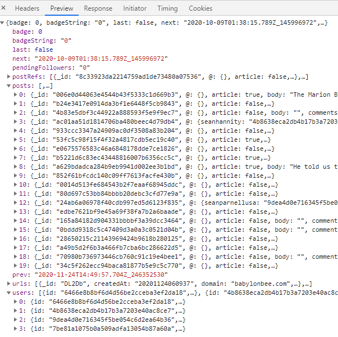338x337 pixels.
Task: Expand post 14 with id 165a8418
Action: pos(16,221)
